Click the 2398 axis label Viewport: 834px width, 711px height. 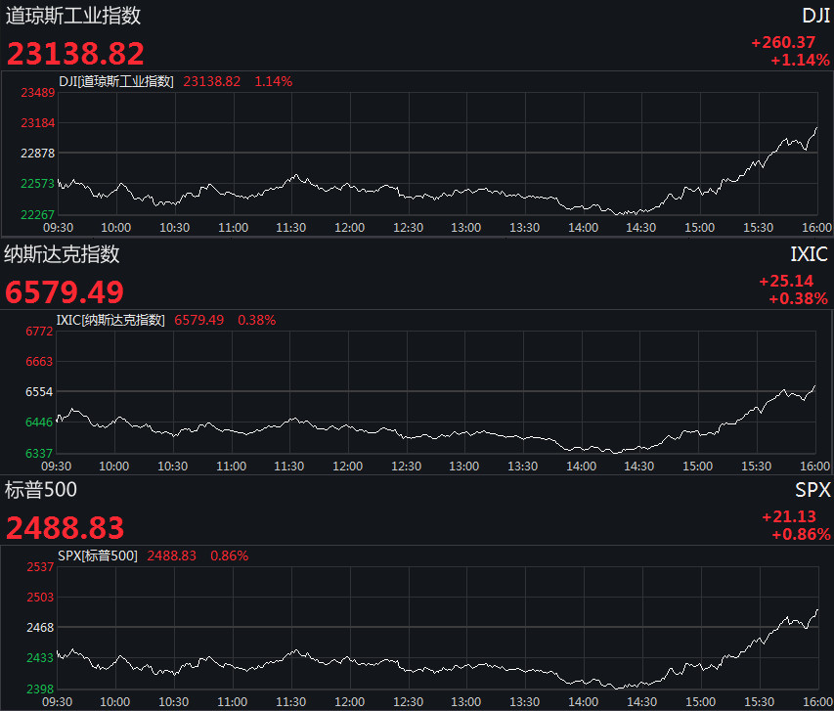(x=40, y=689)
